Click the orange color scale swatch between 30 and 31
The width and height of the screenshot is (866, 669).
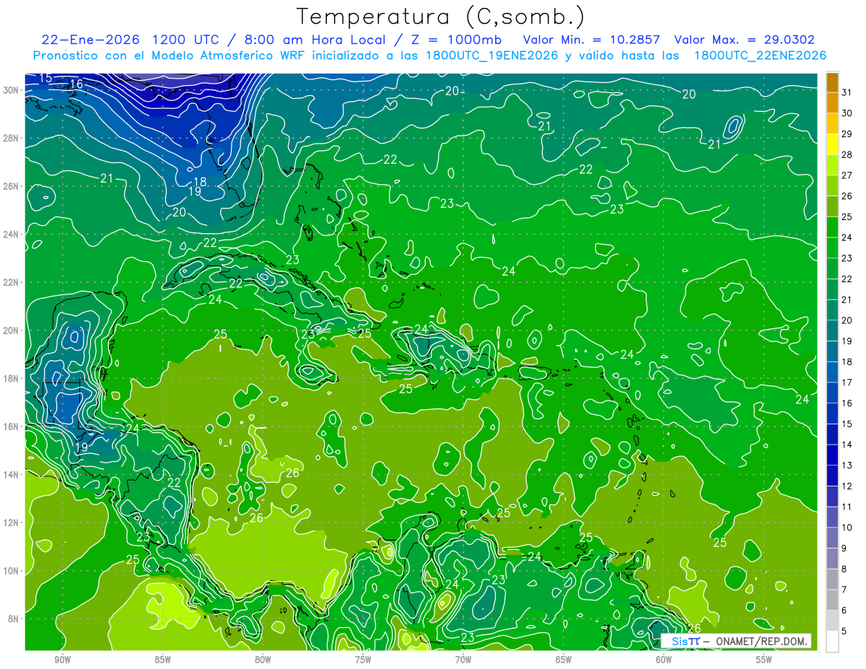(832, 102)
